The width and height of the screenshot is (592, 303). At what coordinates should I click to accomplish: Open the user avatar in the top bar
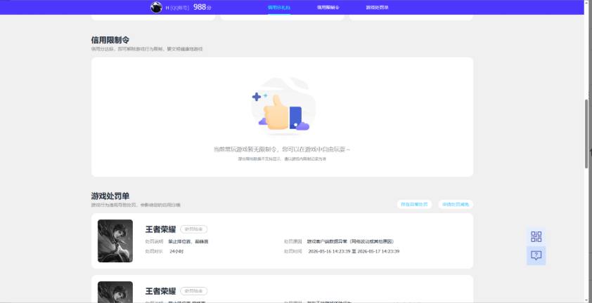[x=156, y=7]
